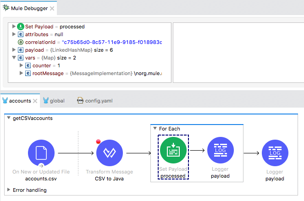
Task: Click the attributes 'null' value
Action: 59,34
